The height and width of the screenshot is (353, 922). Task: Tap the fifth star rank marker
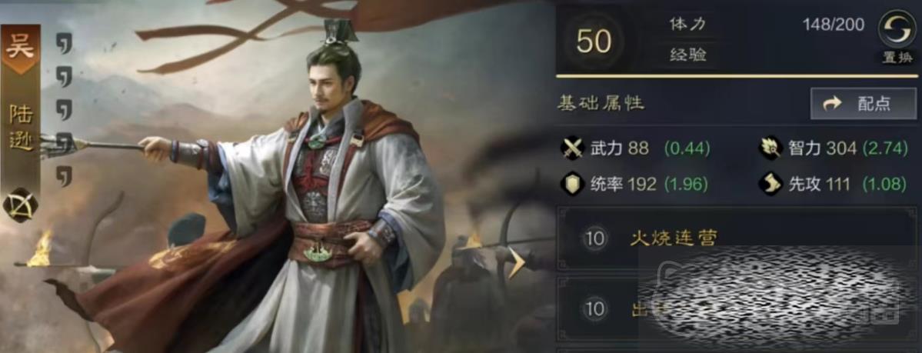64,175
